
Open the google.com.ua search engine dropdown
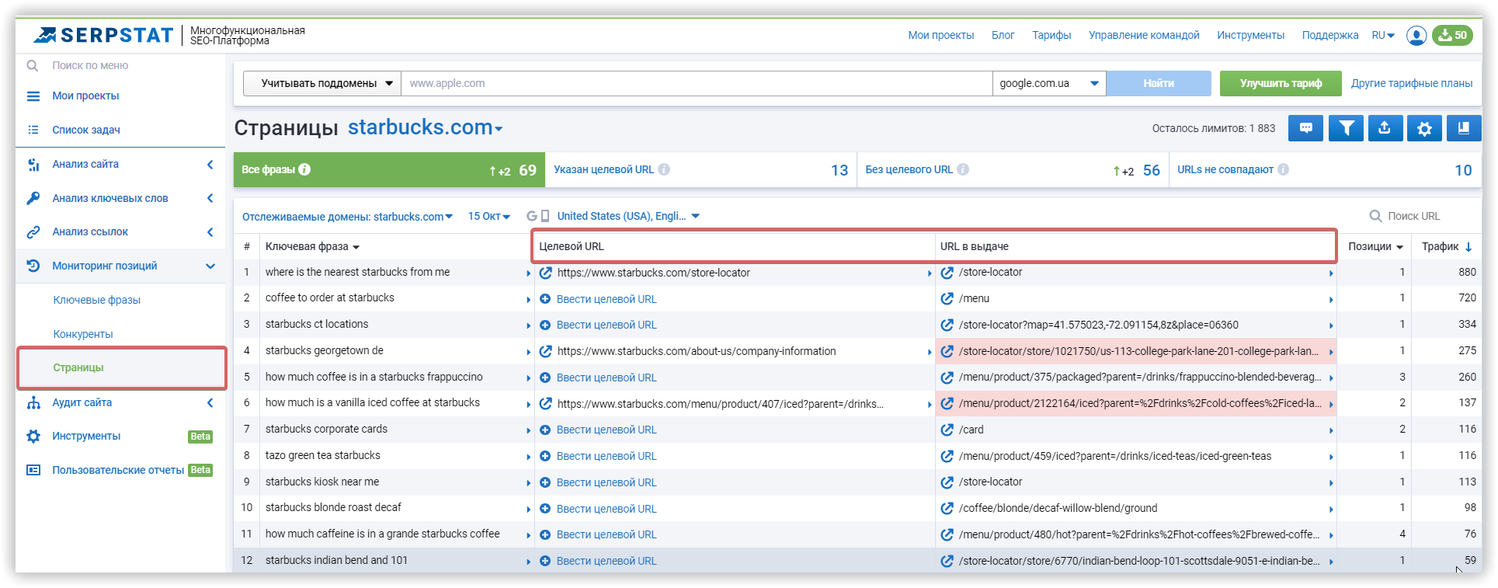1049,83
